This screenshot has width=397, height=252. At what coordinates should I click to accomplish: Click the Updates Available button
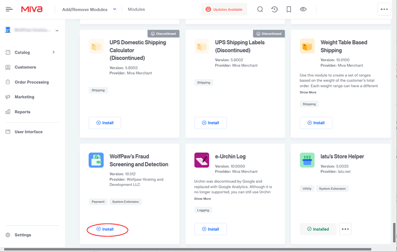point(224,9)
